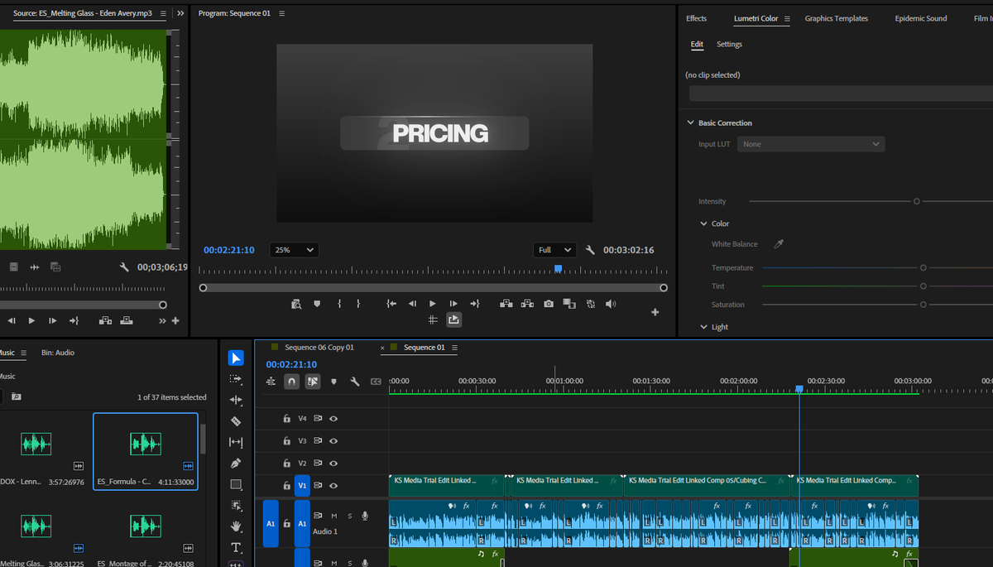The image size is (993, 567).
Task: Open the Settings tab in Lumetri
Action: click(x=729, y=44)
